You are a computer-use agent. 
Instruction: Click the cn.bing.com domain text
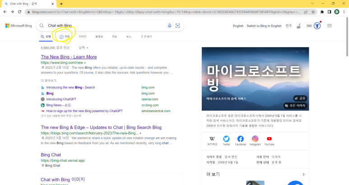tap(150, 105)
